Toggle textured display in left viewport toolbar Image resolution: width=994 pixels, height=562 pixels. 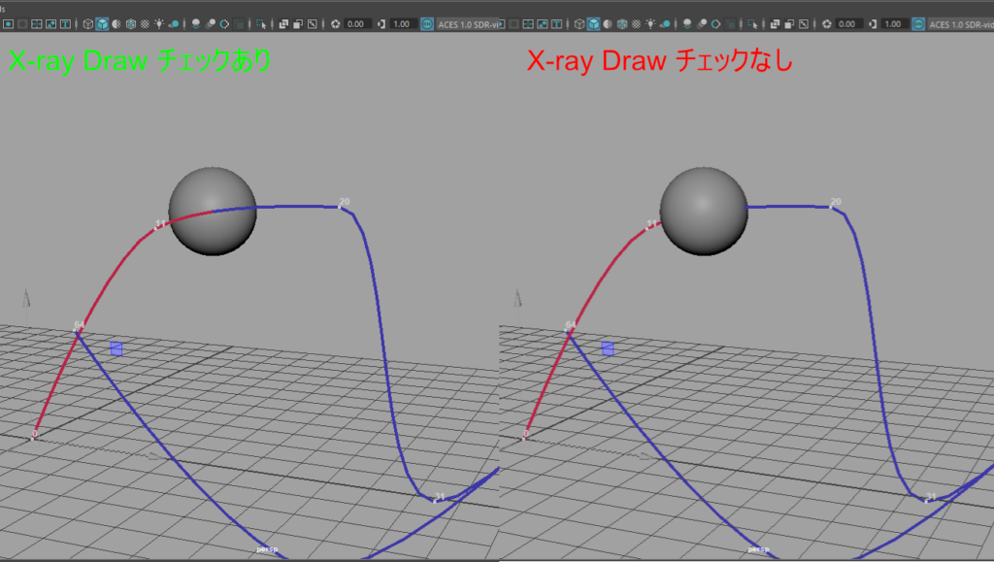click(x=144, y=23)
